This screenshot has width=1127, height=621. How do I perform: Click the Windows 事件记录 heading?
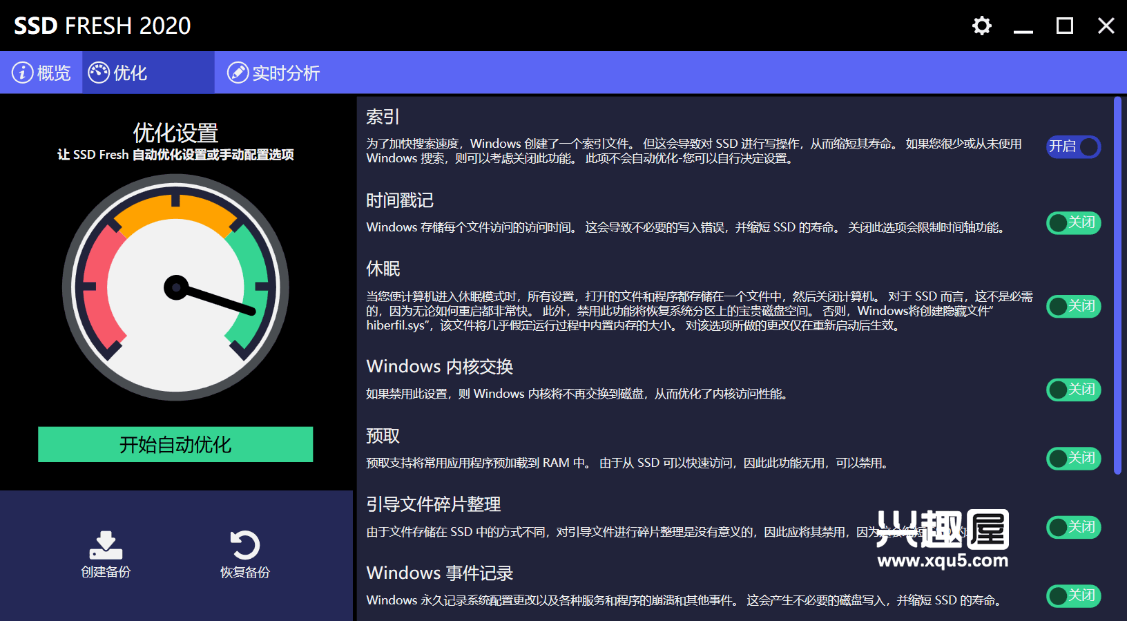pos(440,573)
